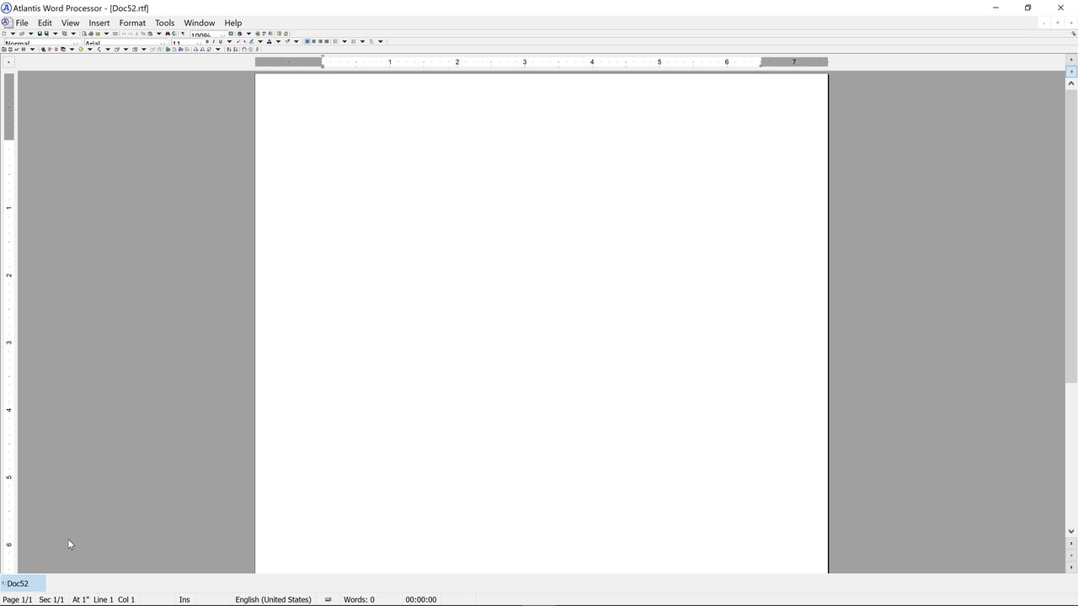
Task: Click the 00:00:00 timer in status bar
Action: pyautogui.click(x=421, y=599)
